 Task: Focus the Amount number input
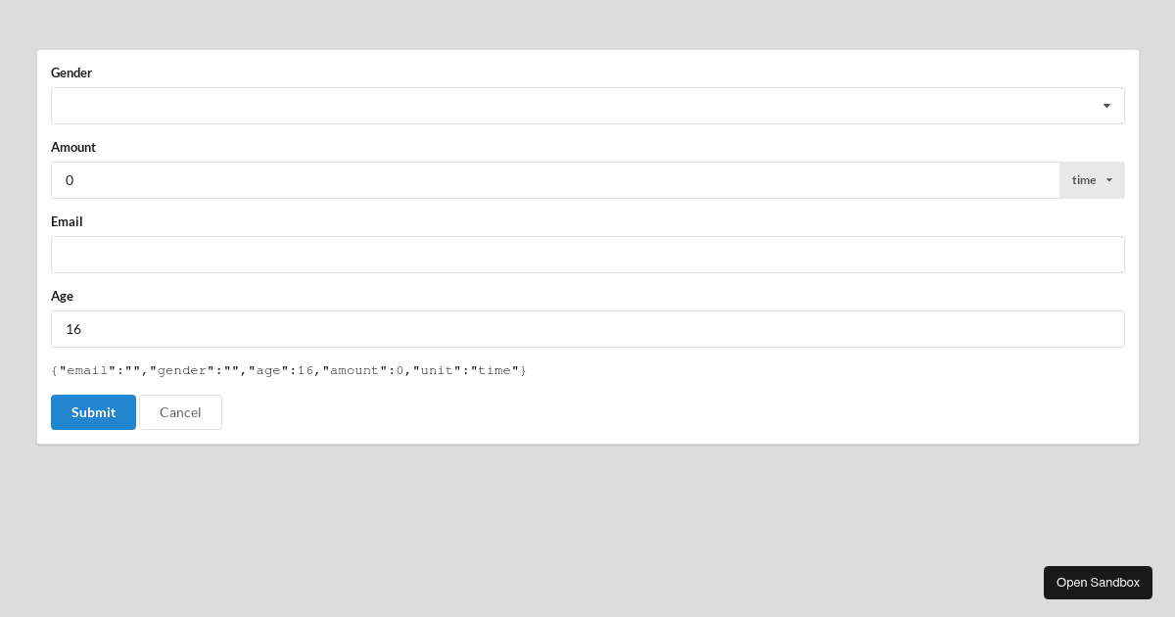point(555,180)
